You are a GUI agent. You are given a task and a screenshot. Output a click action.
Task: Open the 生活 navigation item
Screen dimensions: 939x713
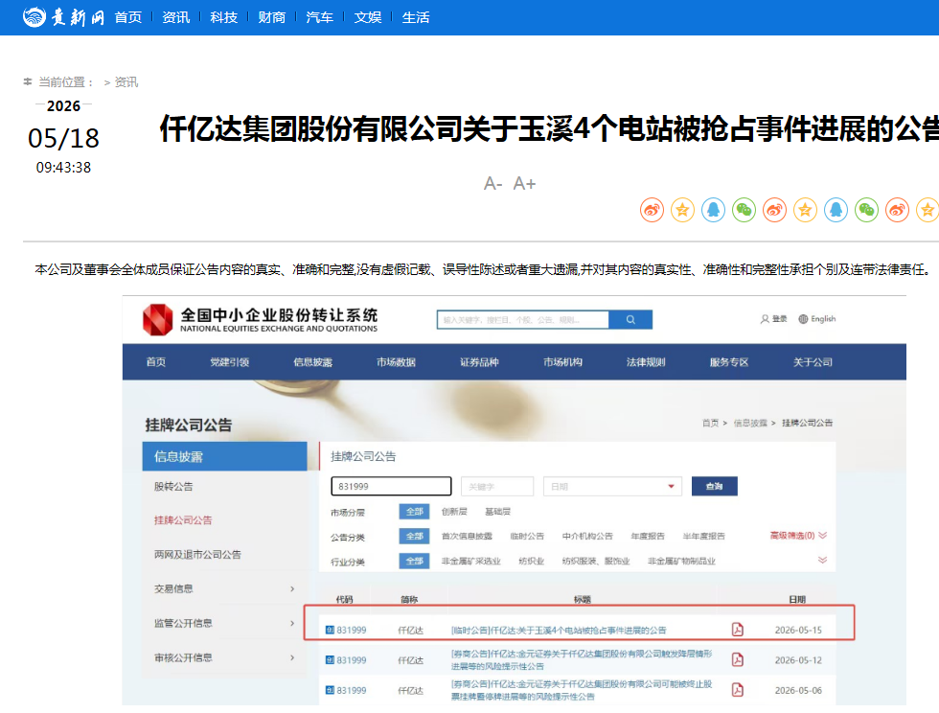416,17
